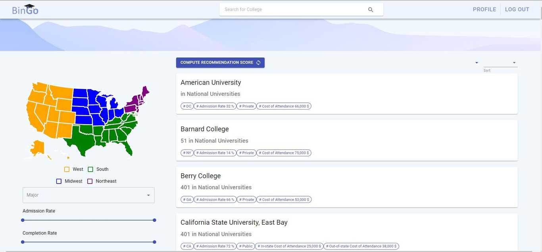Image resolution: width=542 pixels, height=252 pixels.
Task: Open American University card title
Action: point(211,82)
